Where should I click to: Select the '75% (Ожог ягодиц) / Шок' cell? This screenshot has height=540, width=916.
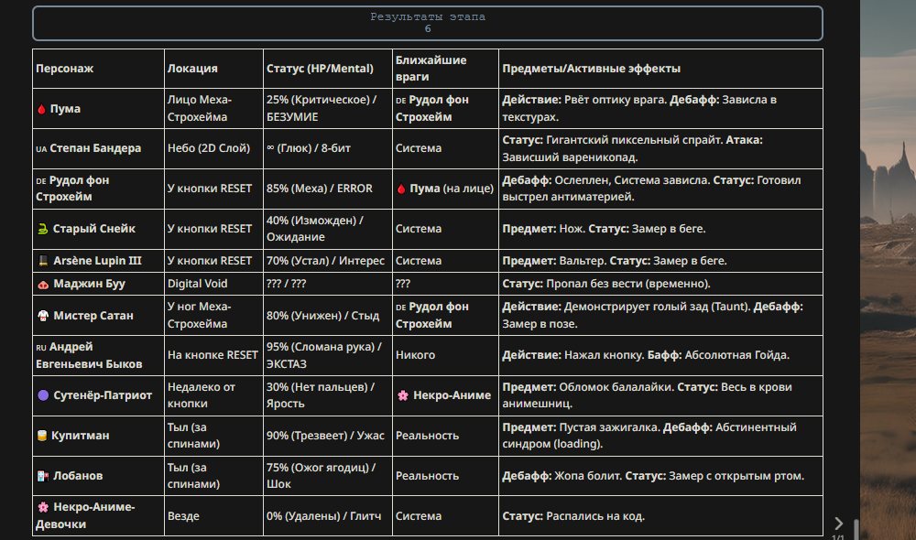click(x=328, y=476)
